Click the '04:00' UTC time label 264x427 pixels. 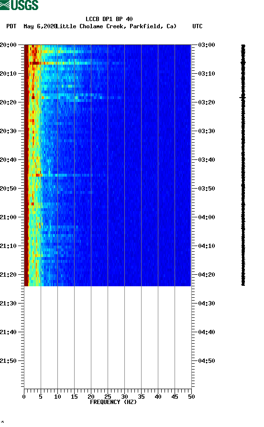[207, 217]
